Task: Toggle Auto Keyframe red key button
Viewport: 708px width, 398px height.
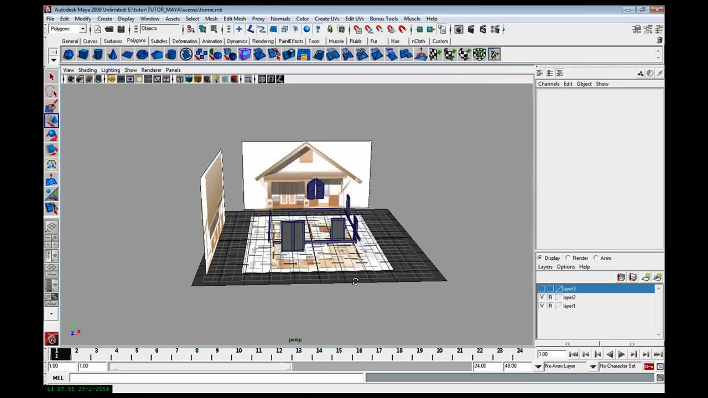Action: click(649, 366)
